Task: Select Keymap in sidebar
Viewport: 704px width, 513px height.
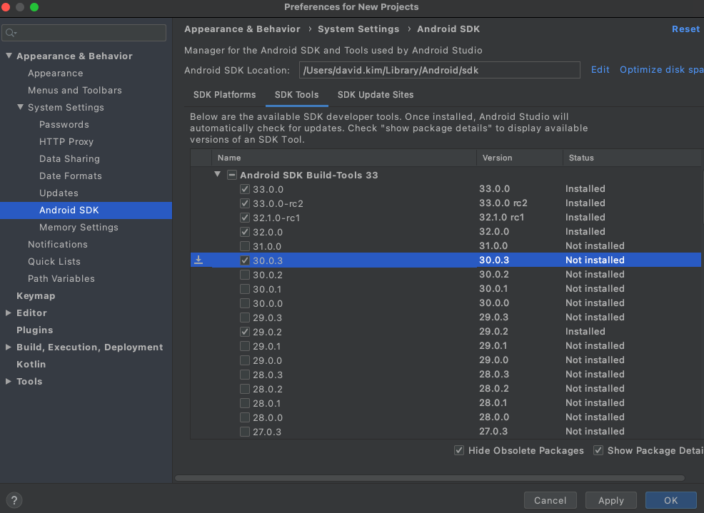Action: [x=36, y=296]
